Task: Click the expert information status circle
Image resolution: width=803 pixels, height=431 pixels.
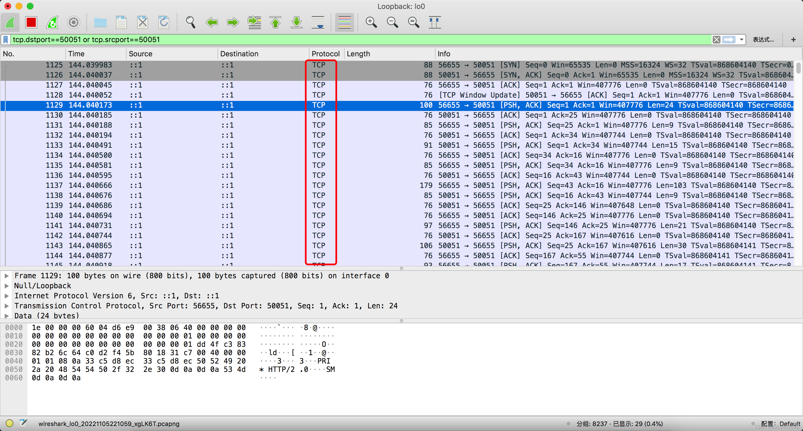Action: coord(9,423)
